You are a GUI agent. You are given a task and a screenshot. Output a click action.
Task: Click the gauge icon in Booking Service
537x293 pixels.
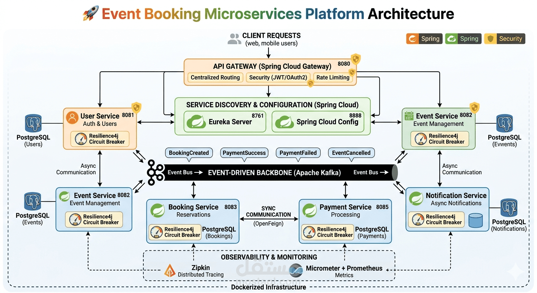(156, 232)
